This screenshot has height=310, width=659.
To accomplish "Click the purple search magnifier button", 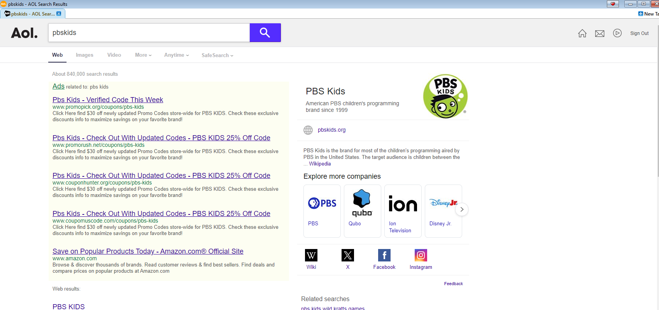I will 265,33.
